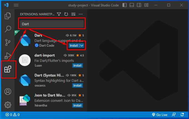Open Customize Layout icon

coord(146,5)
